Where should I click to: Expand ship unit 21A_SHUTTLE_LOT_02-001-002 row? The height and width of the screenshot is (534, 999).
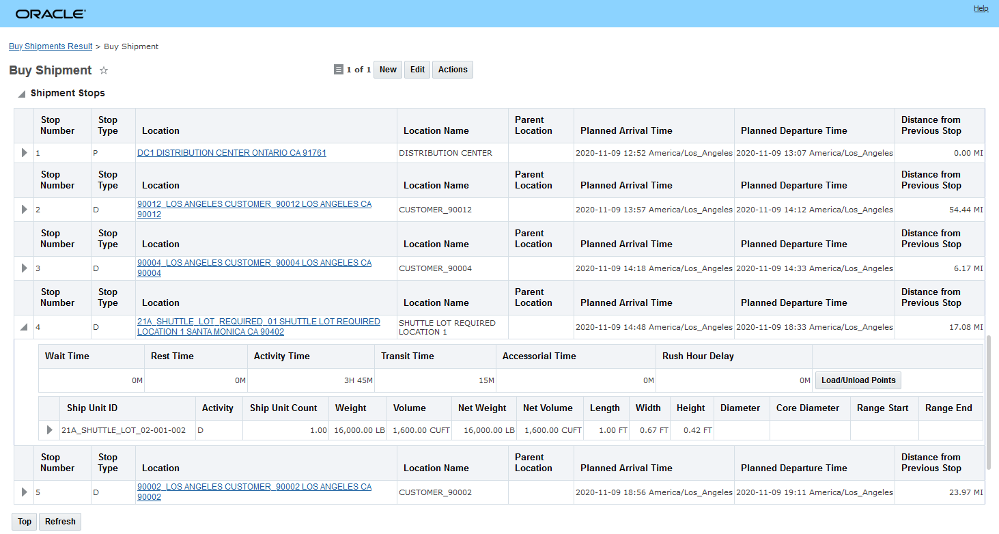49,430
